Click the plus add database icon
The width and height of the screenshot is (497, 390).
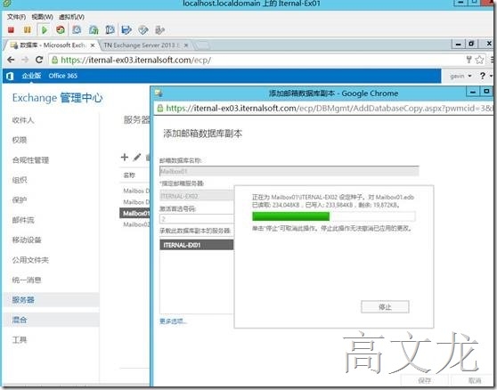[x=125, y=157]
